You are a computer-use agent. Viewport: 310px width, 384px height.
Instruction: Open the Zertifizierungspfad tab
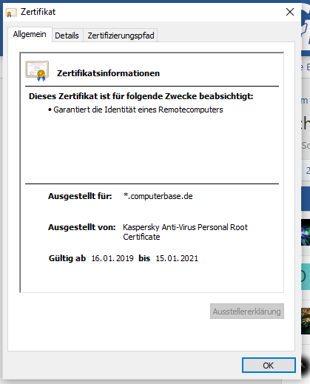(x=121, y=36)
